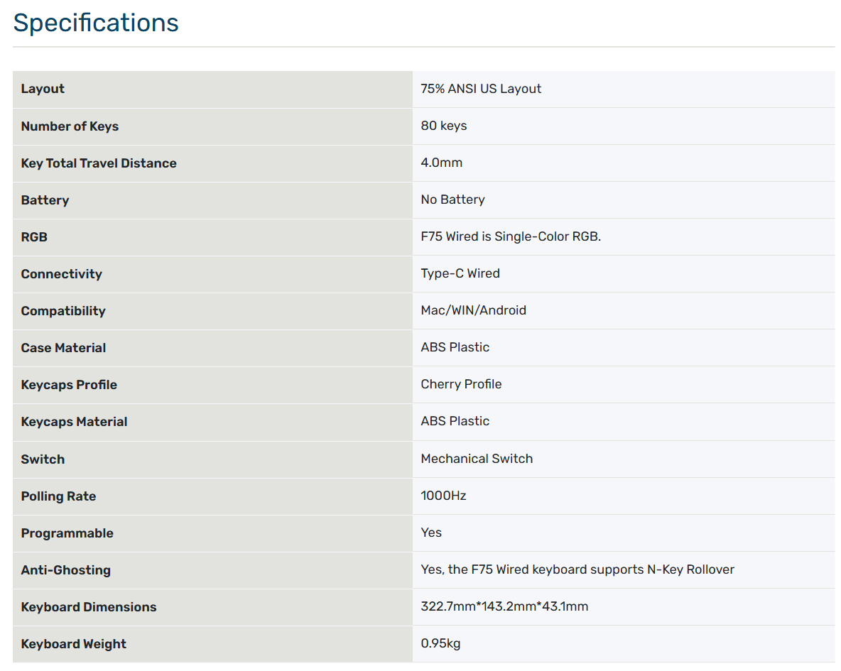Select the Cherry Profile value
The height and width of the screenshot is (671, 841).
(x=461, y=384)
